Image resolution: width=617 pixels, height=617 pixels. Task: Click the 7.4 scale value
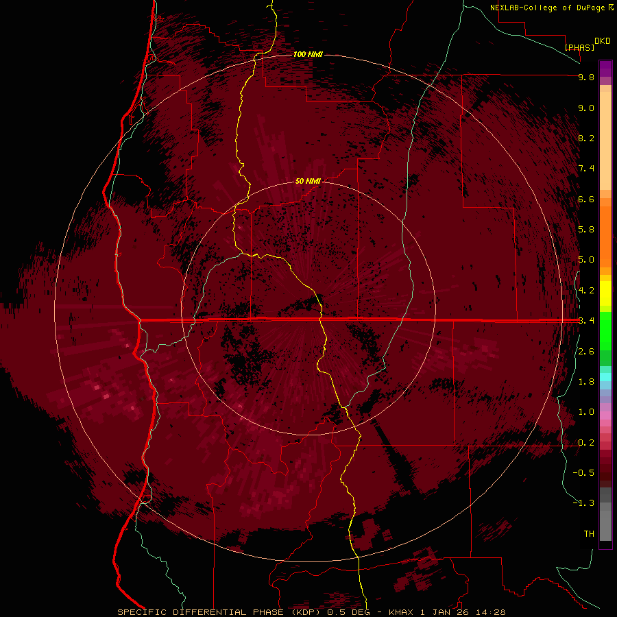tap(586, 169)
